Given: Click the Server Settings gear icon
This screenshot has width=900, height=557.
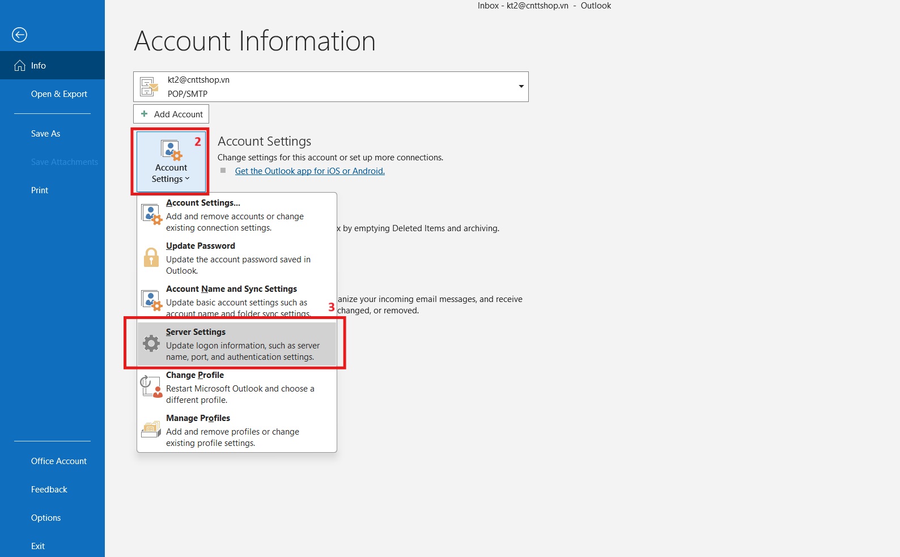Looking at the screenshot, I should click(x=151, y=343).
